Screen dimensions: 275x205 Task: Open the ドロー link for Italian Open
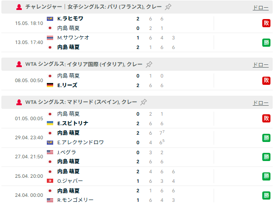(260, 65)
